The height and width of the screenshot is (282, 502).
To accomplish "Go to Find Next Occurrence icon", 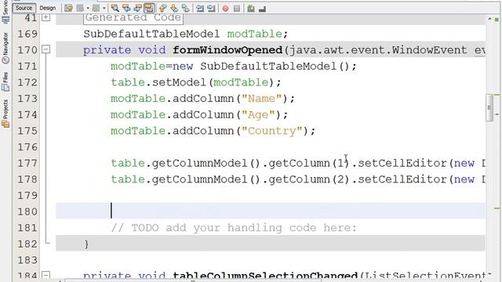I will [x=138, y=9].
